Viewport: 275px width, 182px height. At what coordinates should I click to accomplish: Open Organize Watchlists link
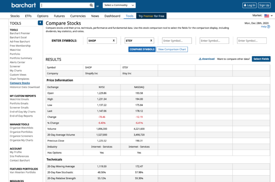click(x=22, y=128)
